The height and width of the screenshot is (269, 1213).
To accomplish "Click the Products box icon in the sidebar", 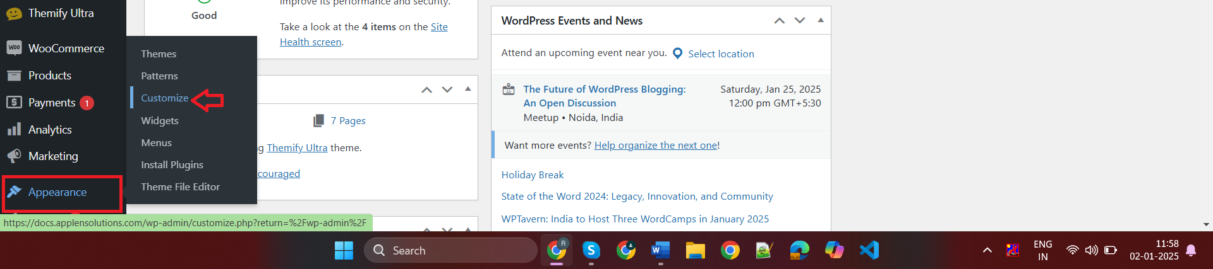I will 14,76.
